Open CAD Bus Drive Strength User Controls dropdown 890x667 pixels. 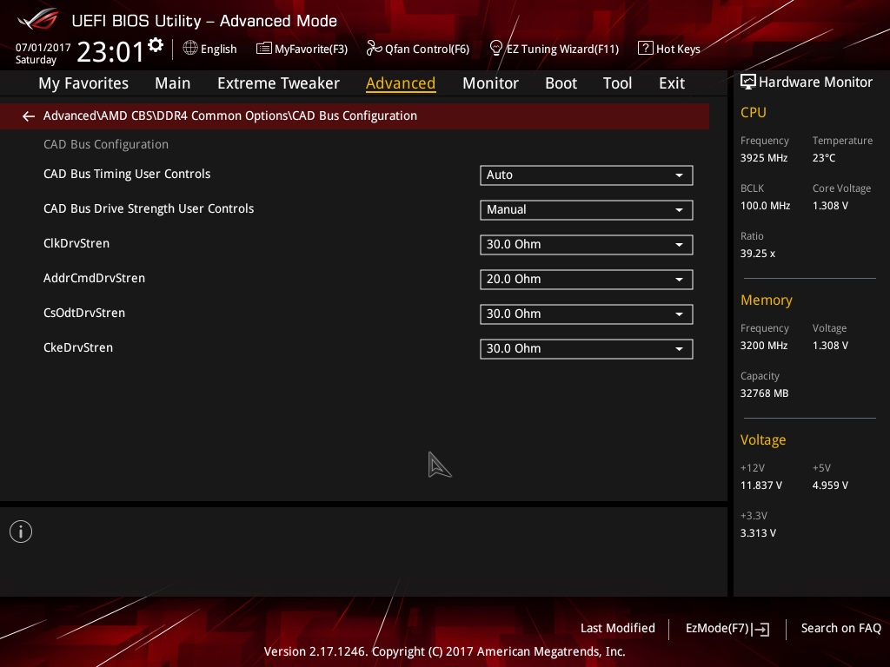pyautogui.click(x=587, y=210)
